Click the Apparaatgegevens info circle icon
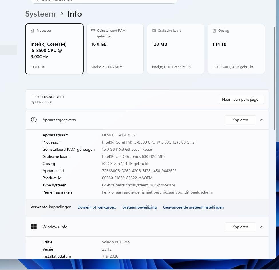The image size is (279, 270). click(34, 120)
